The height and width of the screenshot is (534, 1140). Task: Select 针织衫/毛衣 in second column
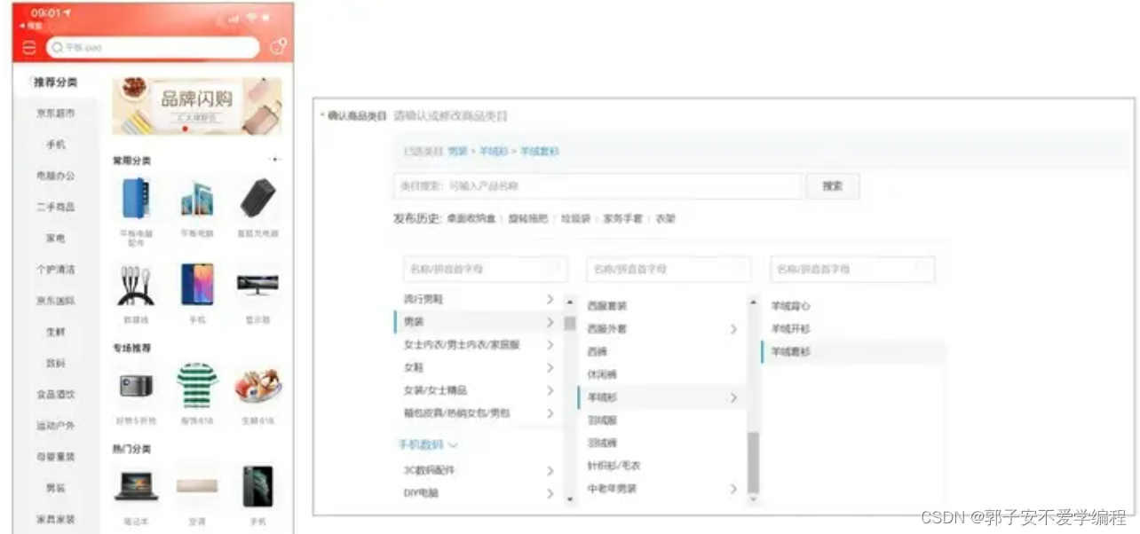click(614, 466)
